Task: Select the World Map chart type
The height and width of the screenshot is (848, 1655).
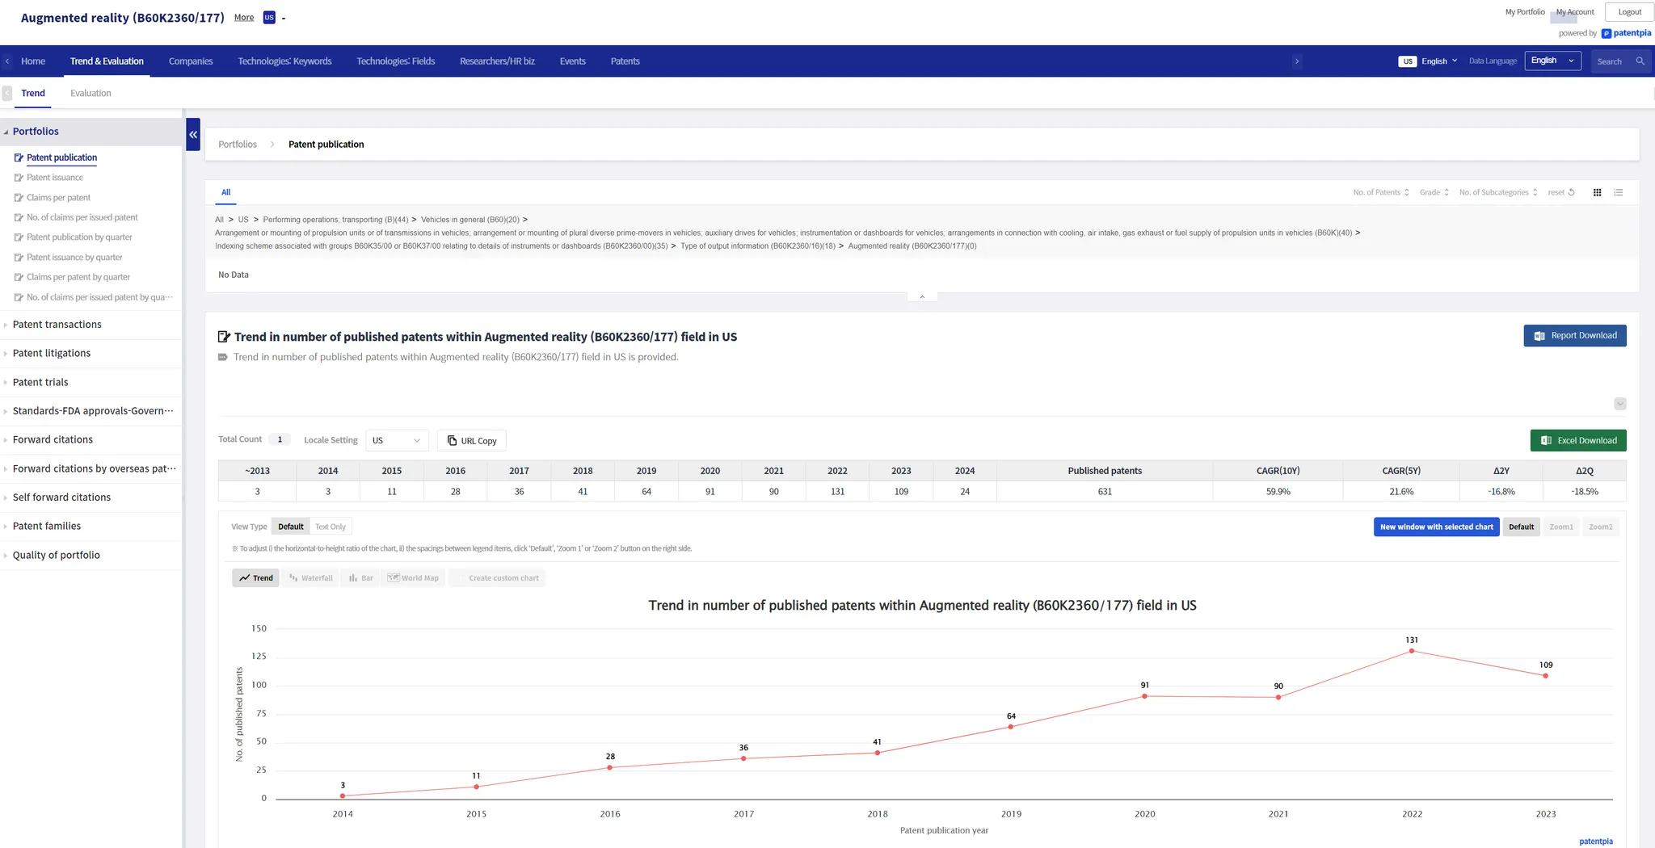Action: pos(413,578)
